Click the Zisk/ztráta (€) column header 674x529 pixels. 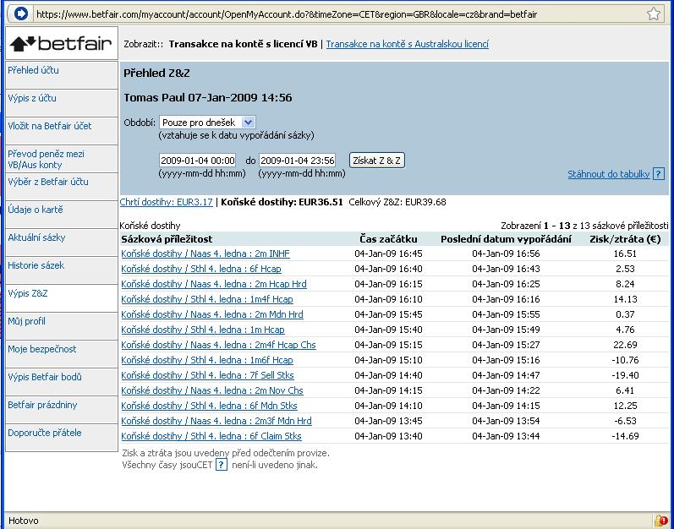(625, 239)
